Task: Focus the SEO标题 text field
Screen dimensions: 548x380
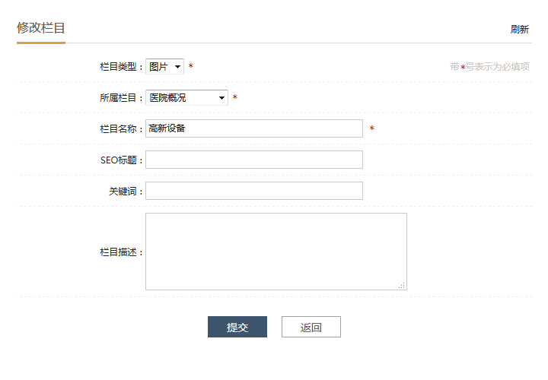Action: 253,160
